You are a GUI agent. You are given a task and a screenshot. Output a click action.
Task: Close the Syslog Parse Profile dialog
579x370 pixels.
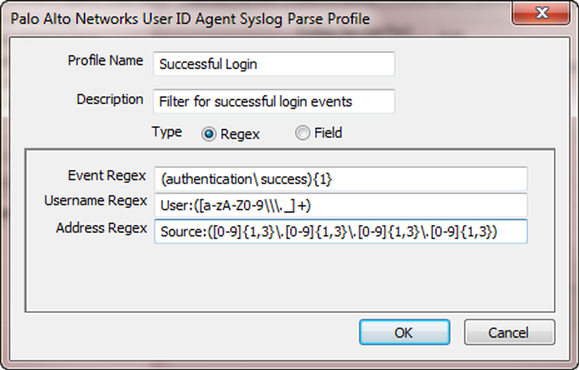point(541,14)
